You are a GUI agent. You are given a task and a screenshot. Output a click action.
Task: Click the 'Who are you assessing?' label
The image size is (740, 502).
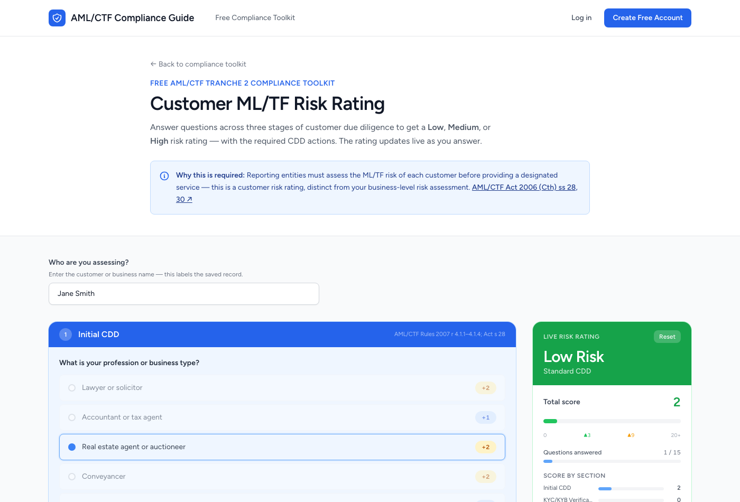tap(89, 262)
